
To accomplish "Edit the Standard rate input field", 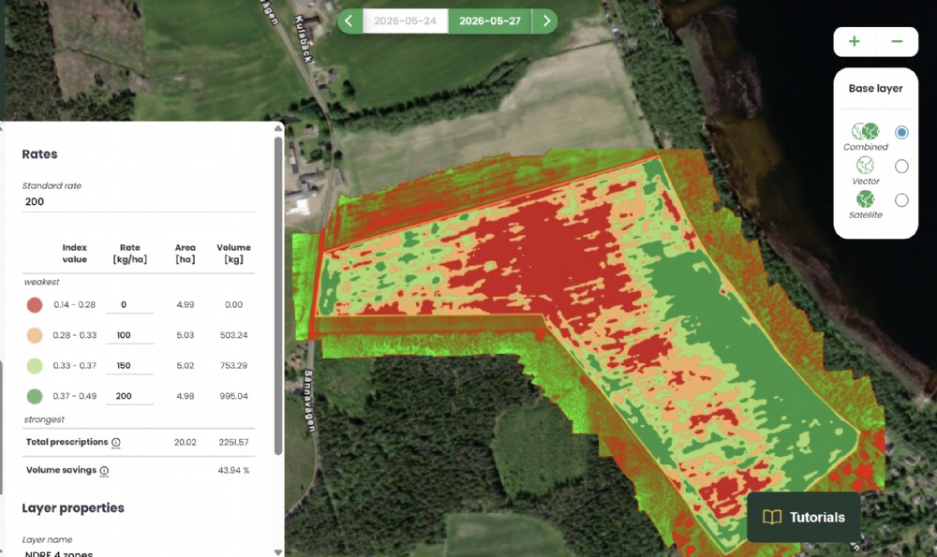I will (139, 202).
